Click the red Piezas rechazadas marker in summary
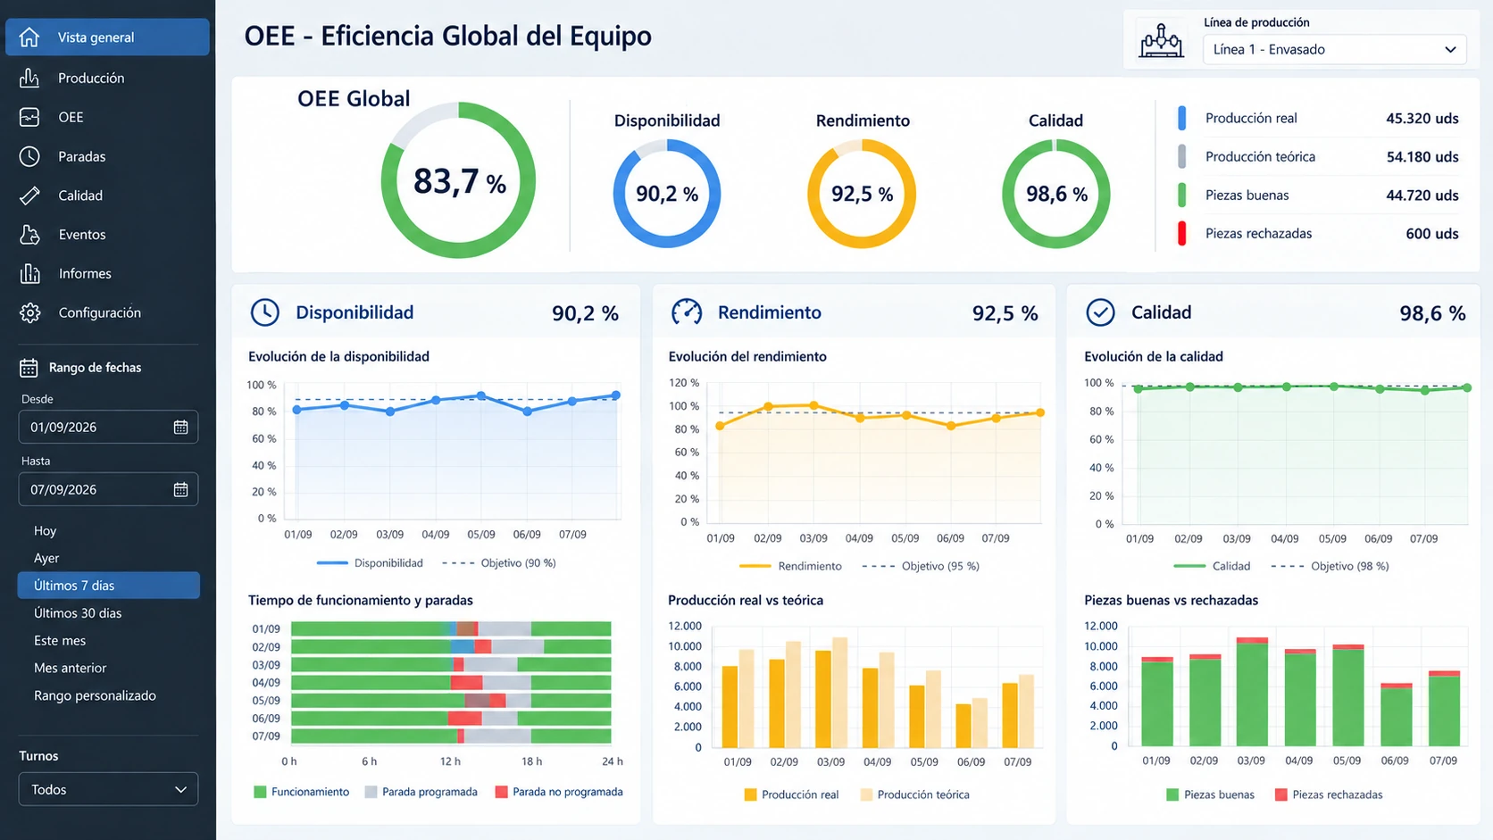This screenshot has height=840, width=1493. (x=1182, y=233)
